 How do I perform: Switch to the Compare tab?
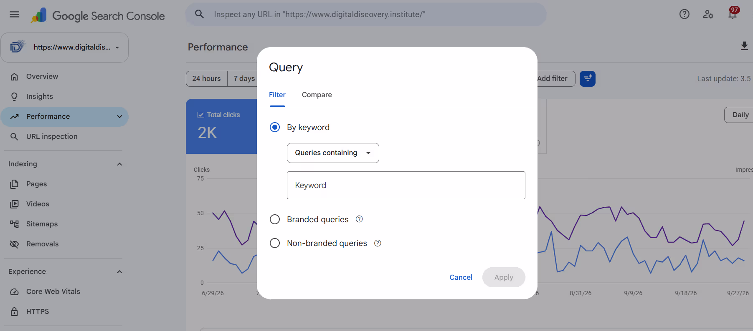tap(317, 95)
